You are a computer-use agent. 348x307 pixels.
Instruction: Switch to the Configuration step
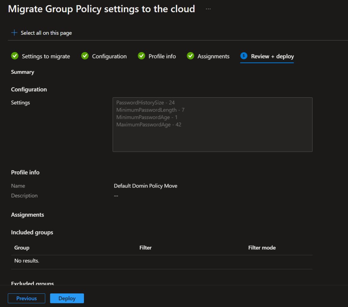tap(109, 56)
